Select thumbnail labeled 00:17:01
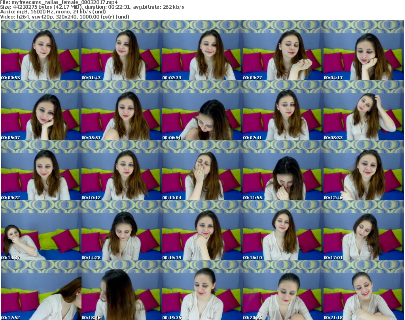Screen dimensions: 405x320 pyautogui.click(x=363, y=230)
